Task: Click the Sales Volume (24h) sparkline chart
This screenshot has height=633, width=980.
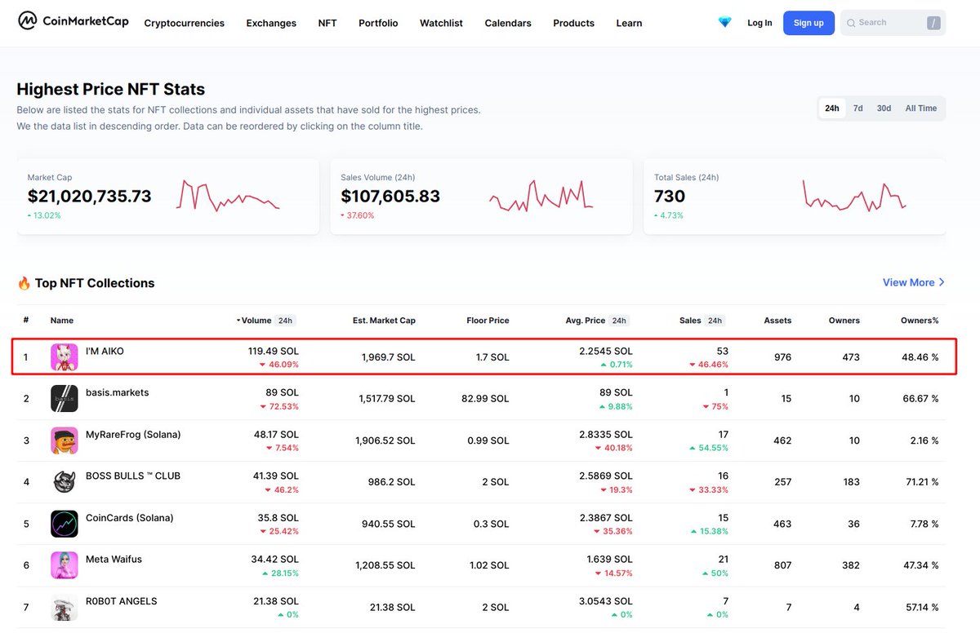Action: tap(541, 196)
